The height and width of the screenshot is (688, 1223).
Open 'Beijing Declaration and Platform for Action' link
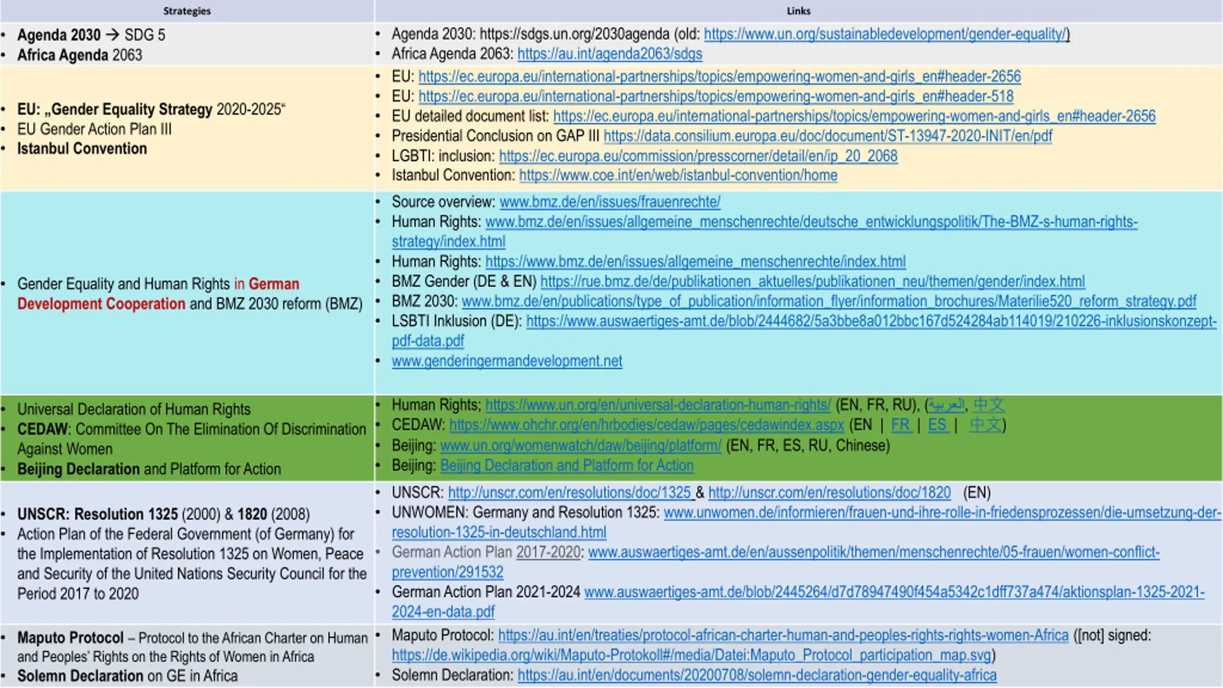click(x=567, y=466)
